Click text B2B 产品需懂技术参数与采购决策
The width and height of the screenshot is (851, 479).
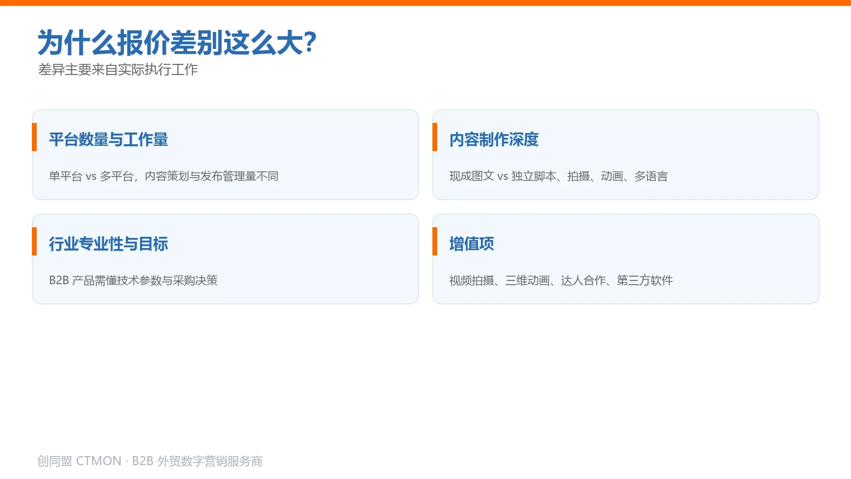(134, 280)
